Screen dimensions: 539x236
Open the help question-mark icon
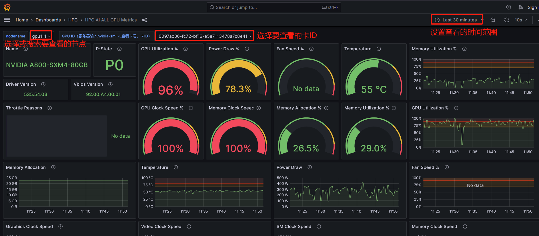pyautogui.click(x=508, y=7)
